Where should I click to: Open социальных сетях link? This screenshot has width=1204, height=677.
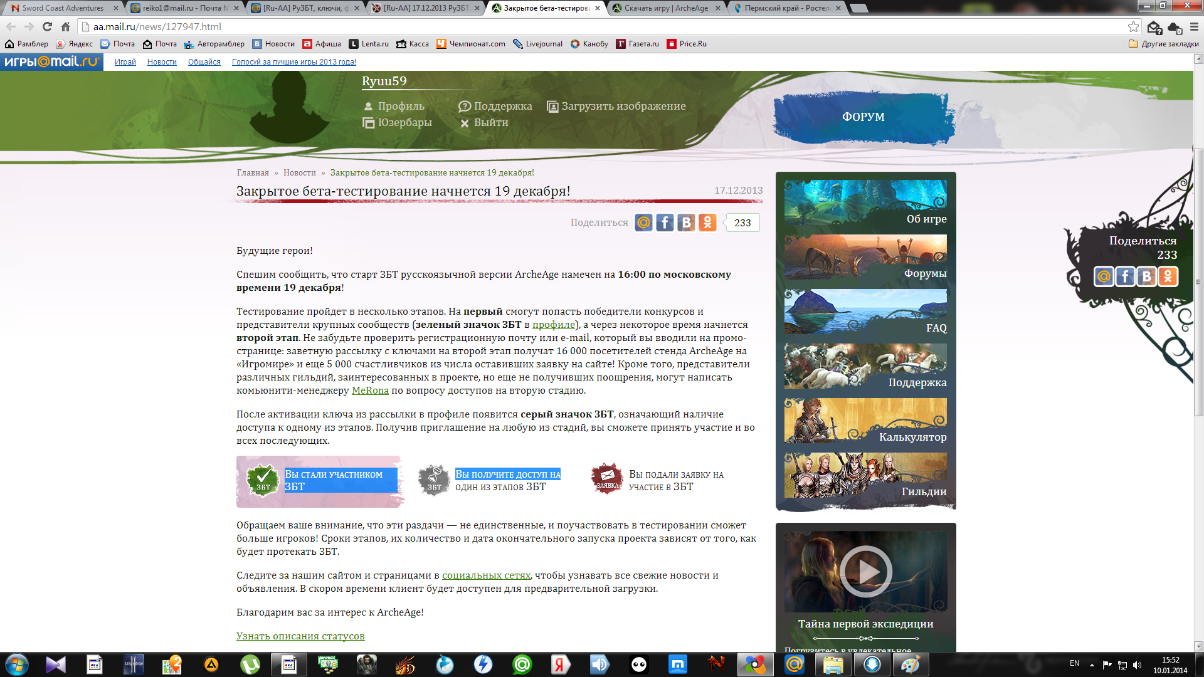(x=486, y=575)
